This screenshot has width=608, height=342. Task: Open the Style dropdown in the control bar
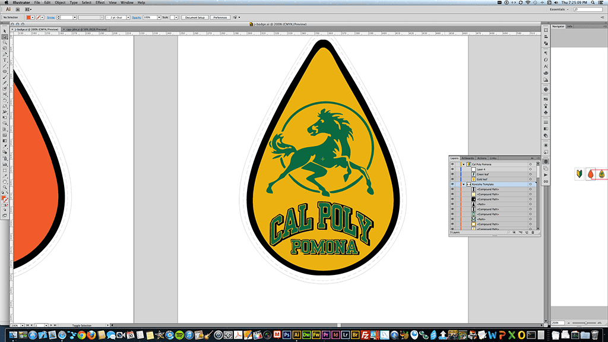click(x=176, y=17)
